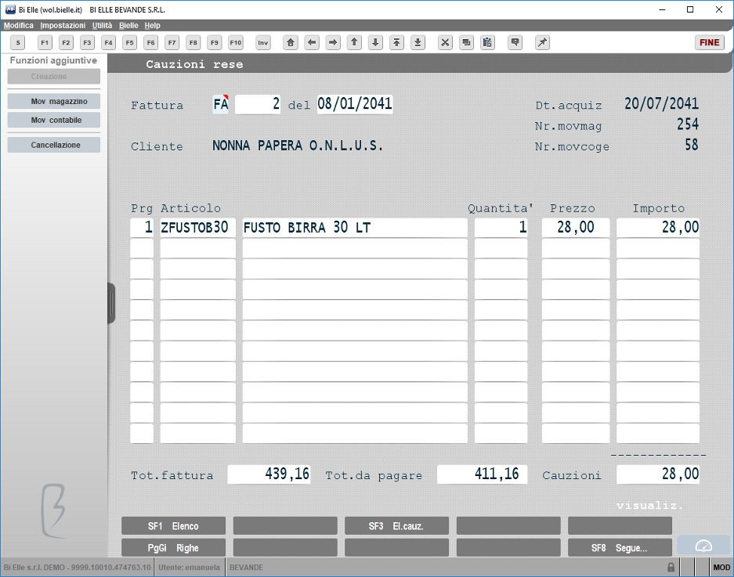
Task: Click the jump-to-bottom arrow icon
Action: click(x=418, y=42)
